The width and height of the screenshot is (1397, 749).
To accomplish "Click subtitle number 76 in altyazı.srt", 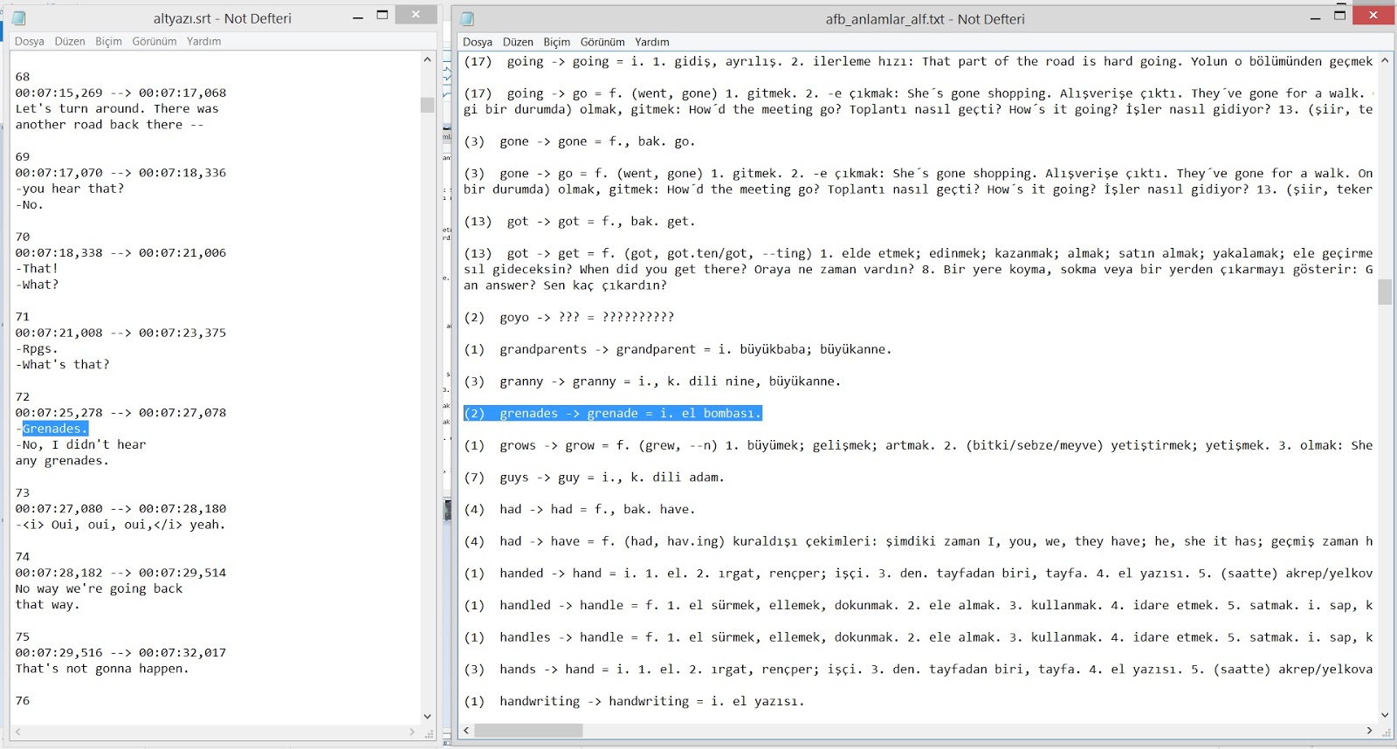I will pyautogui.click(x=23, y=701).
